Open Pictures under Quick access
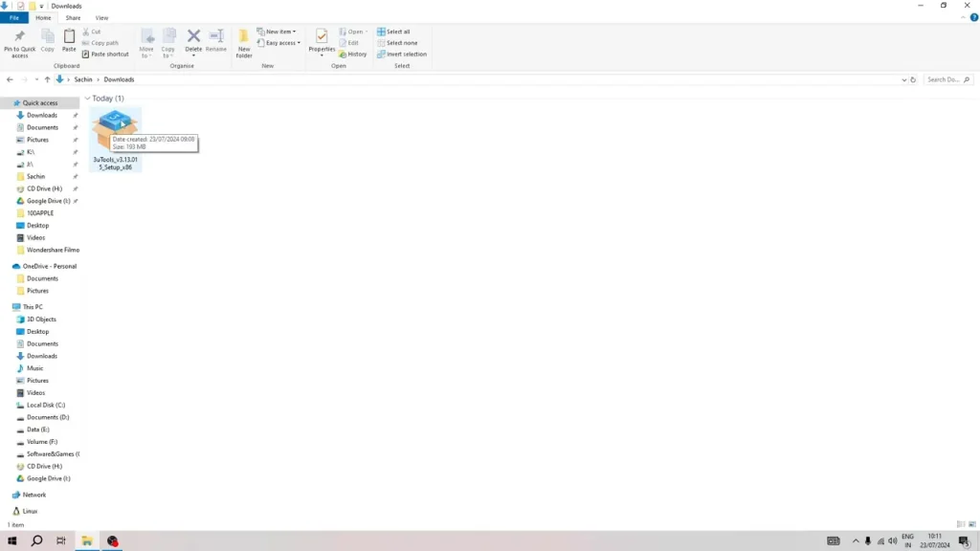 point(37,140)
